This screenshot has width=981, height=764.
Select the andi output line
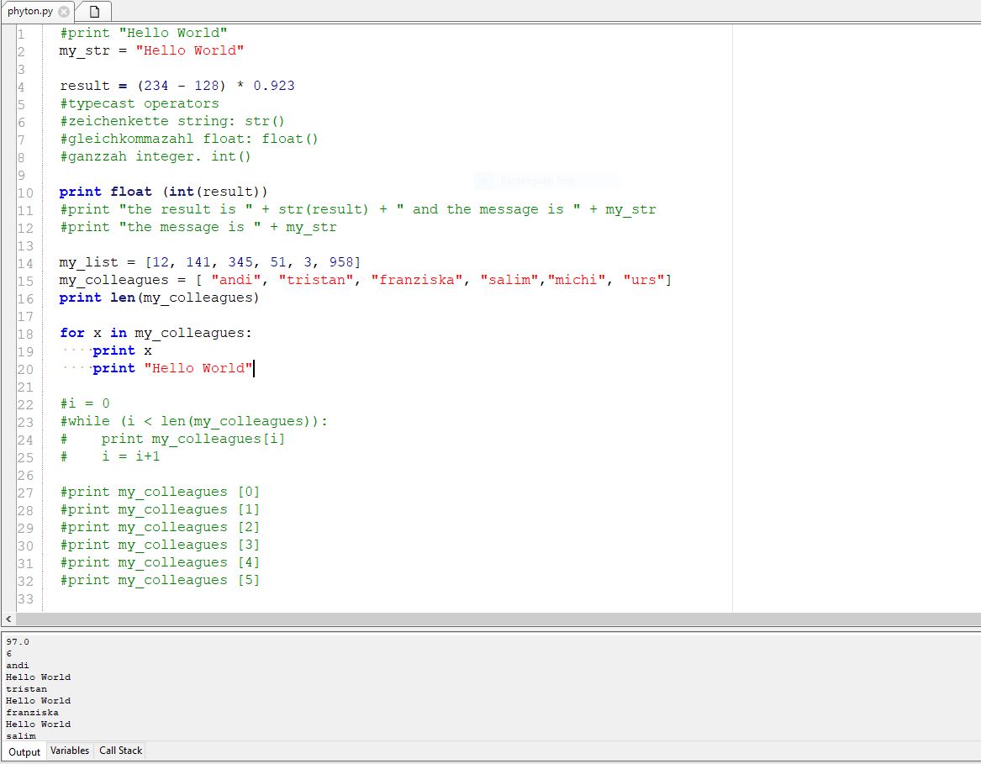click(x=16, y=665)
